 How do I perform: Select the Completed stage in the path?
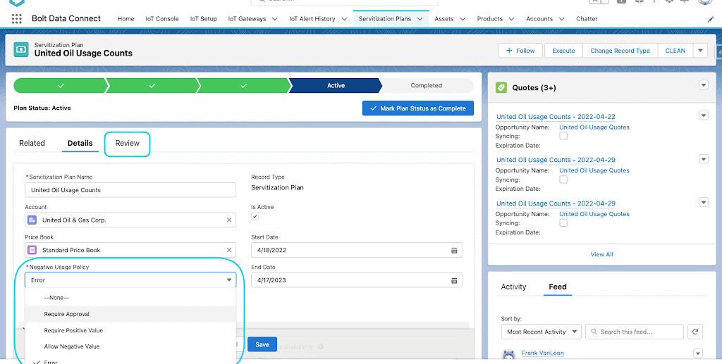[x=426, y=85]
